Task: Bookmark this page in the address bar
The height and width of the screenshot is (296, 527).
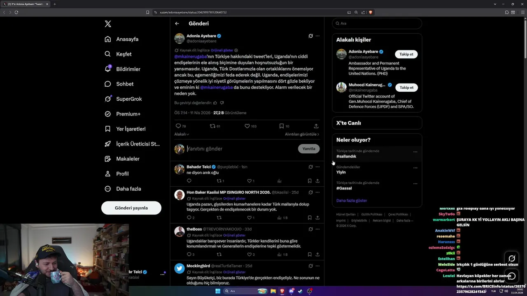Action: tap(148, 12)
